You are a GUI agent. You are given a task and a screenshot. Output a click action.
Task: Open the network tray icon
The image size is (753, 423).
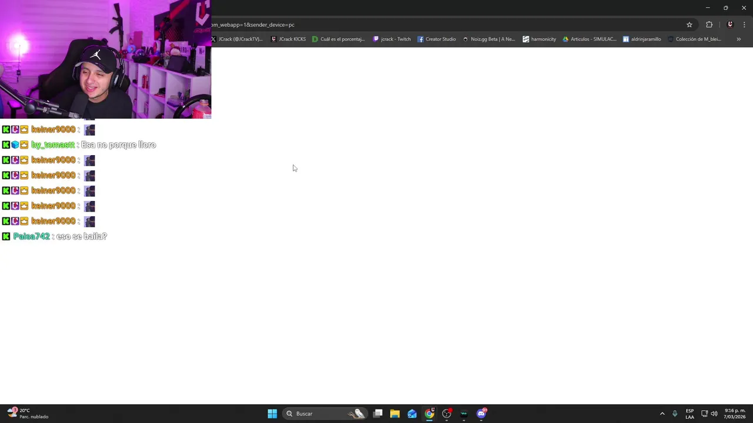pyautogui.click(x=704, y=414)
